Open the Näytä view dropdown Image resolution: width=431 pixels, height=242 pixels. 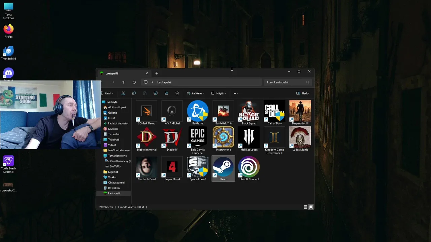point(219,93)
